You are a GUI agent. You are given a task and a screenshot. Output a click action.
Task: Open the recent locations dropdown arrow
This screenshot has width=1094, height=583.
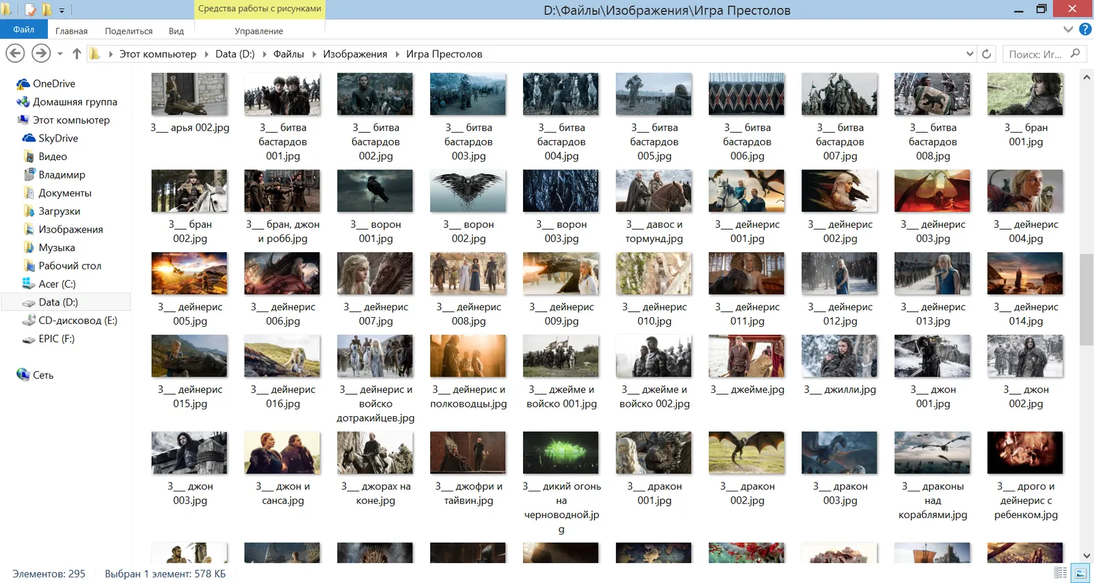coord(60,54)
